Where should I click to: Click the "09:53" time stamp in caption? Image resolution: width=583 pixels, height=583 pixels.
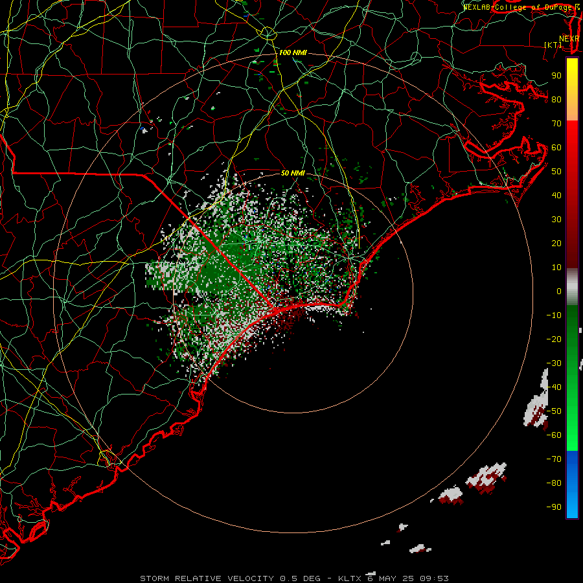[x=435, y=578]
